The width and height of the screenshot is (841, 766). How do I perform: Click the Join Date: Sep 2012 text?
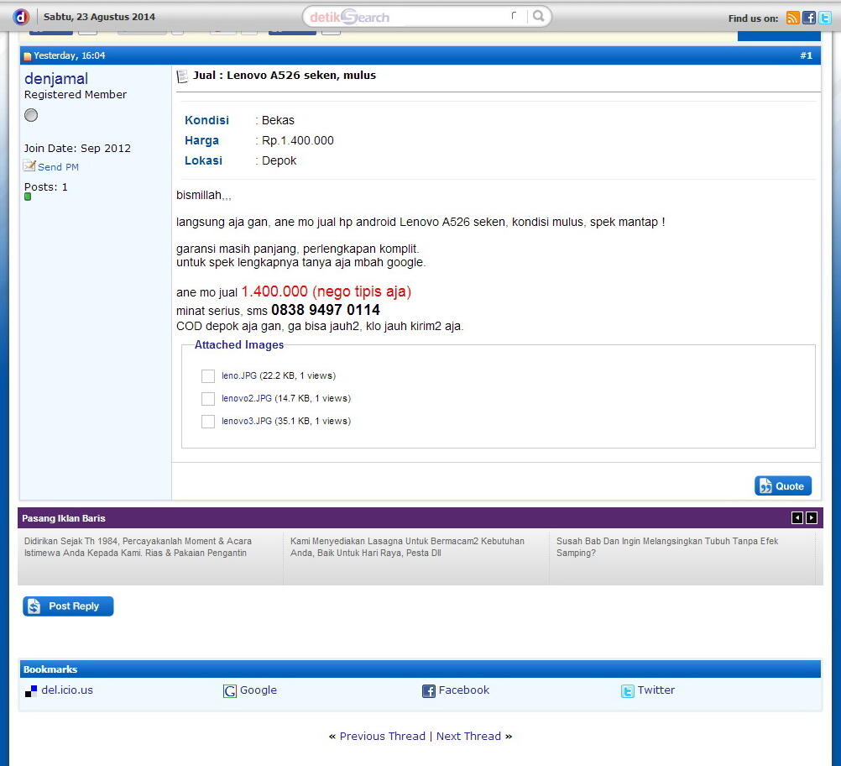(x=77, y=148)
